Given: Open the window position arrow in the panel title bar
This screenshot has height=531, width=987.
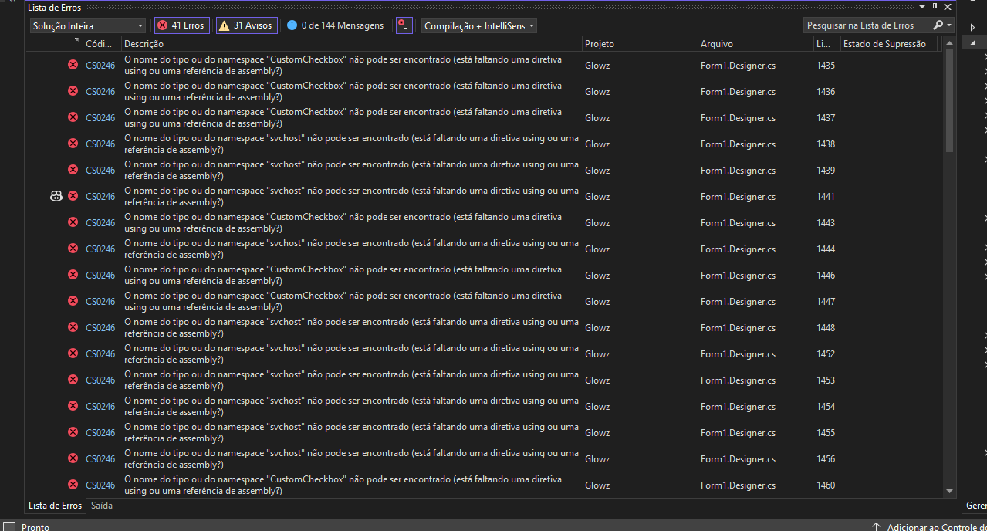Looking at the screenshot, I should [921, 7].
